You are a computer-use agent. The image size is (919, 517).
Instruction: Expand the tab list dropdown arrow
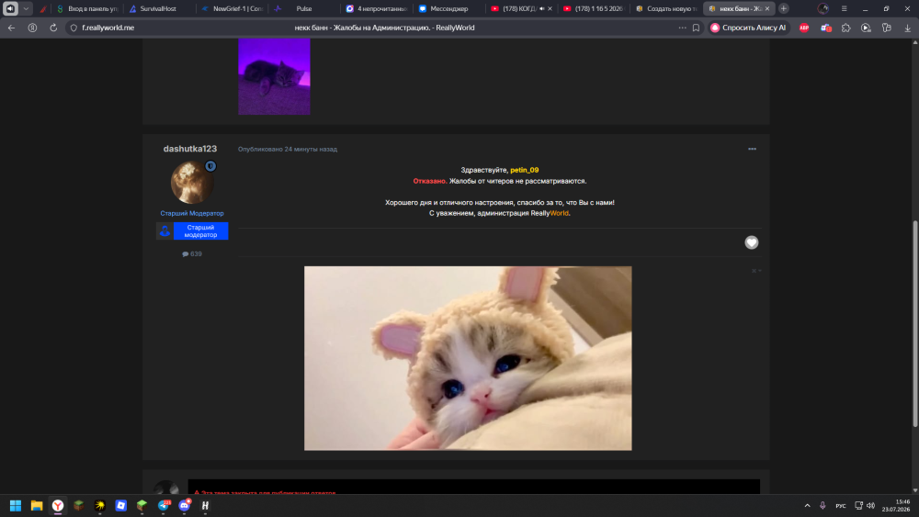coord(26,9)
